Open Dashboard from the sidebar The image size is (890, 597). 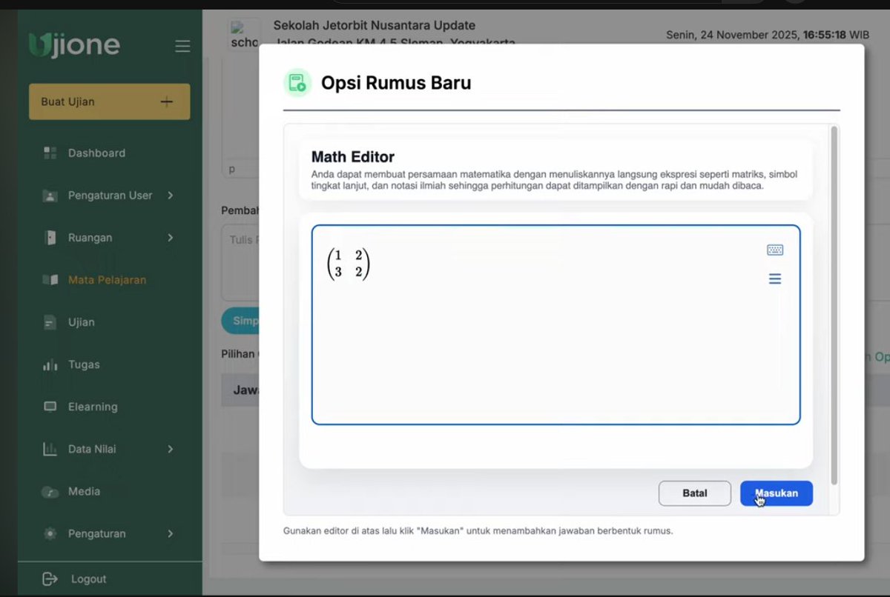96,153
